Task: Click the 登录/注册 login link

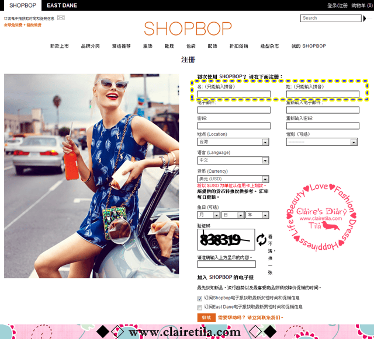Action: tap(337, 5)
